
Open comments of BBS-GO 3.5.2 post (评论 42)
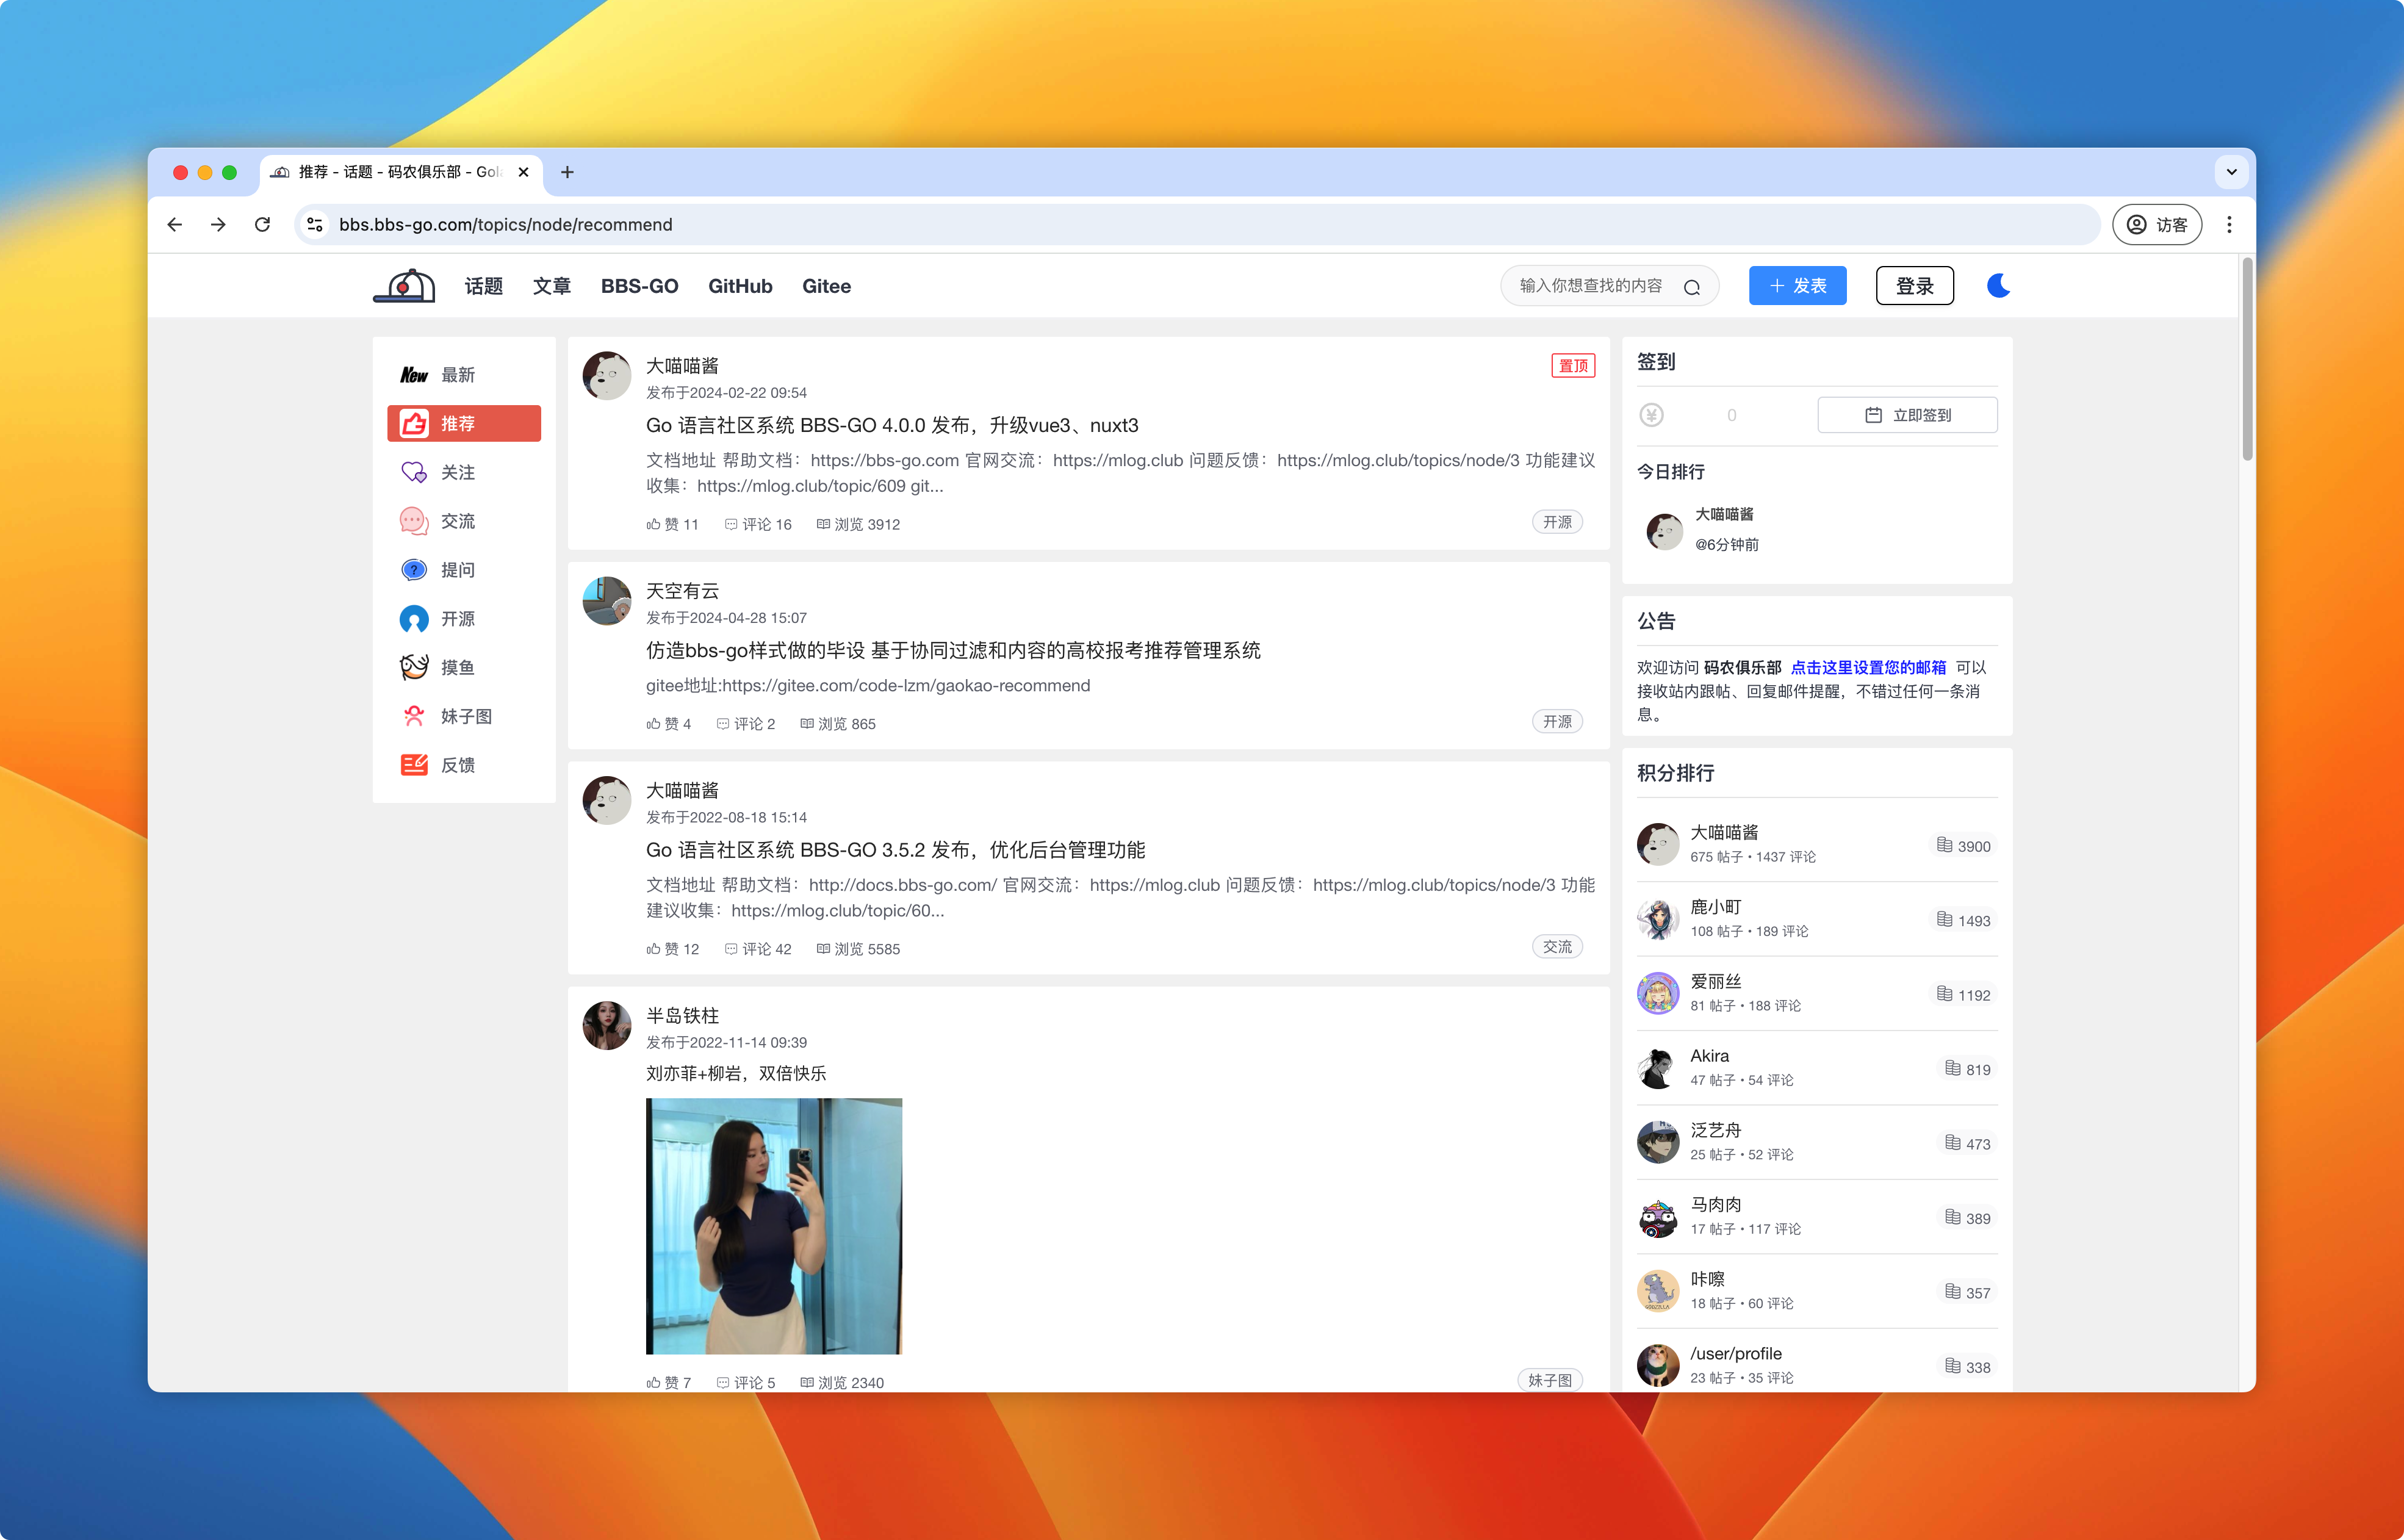(x=758, y=949)
